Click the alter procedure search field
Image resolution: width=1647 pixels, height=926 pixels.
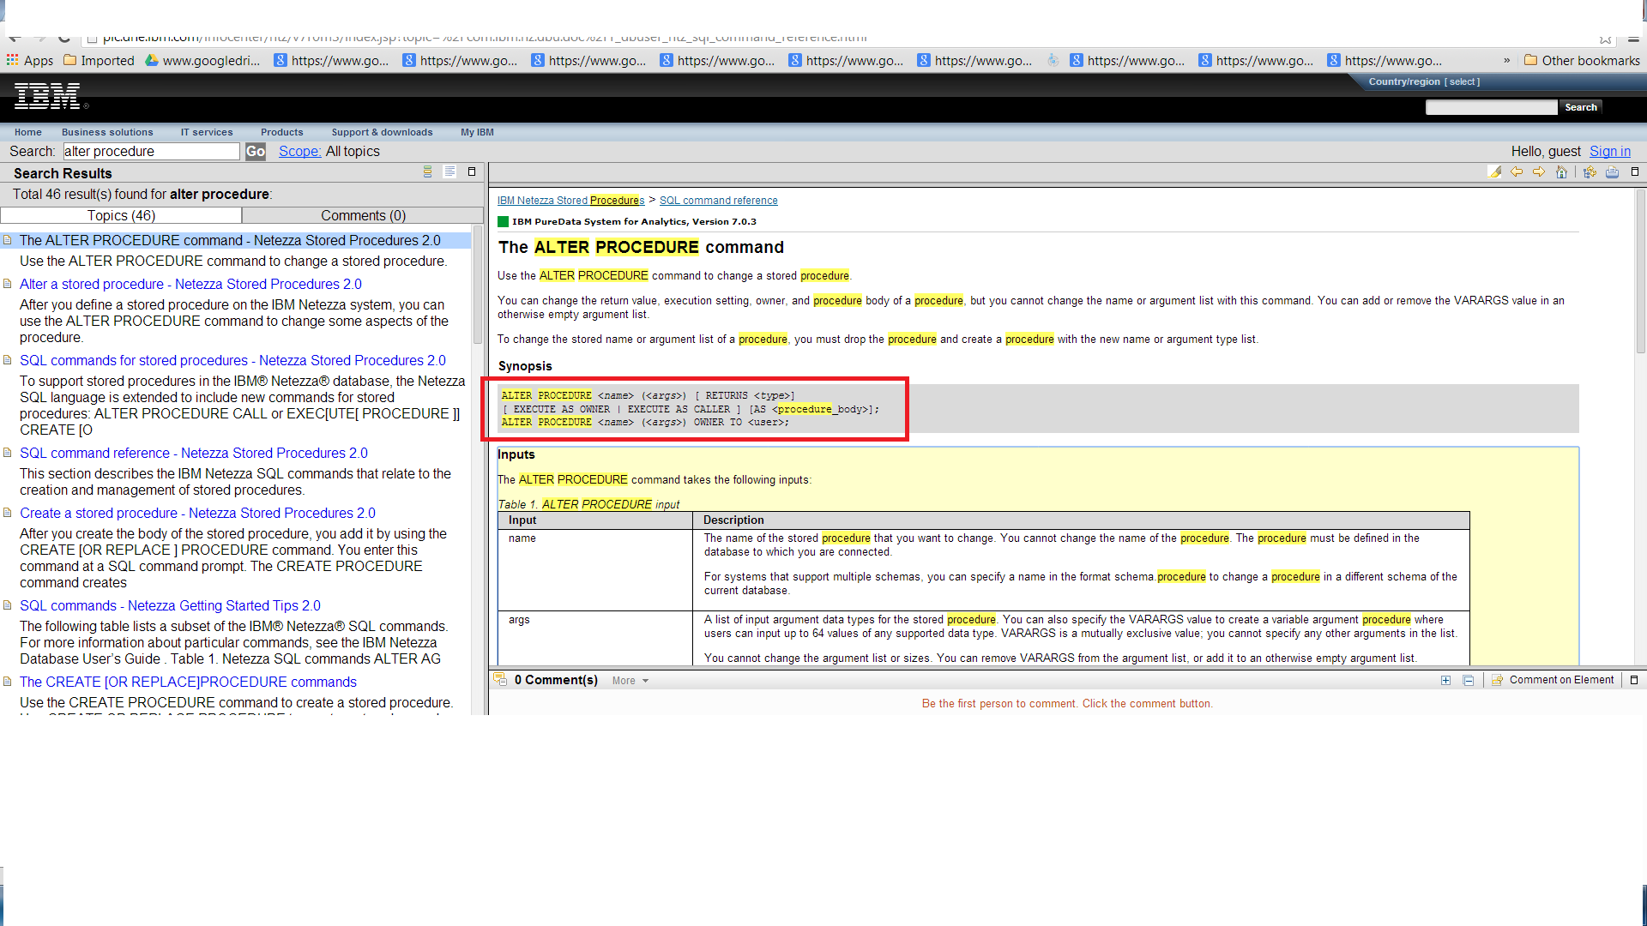[150, 152]
